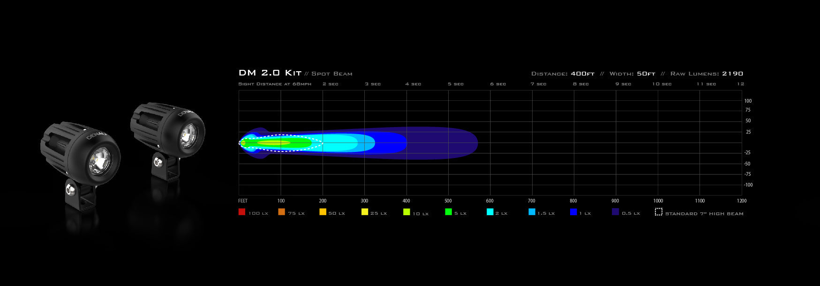Click the dark navy 0.5 lx swatch

click(615, 212)
